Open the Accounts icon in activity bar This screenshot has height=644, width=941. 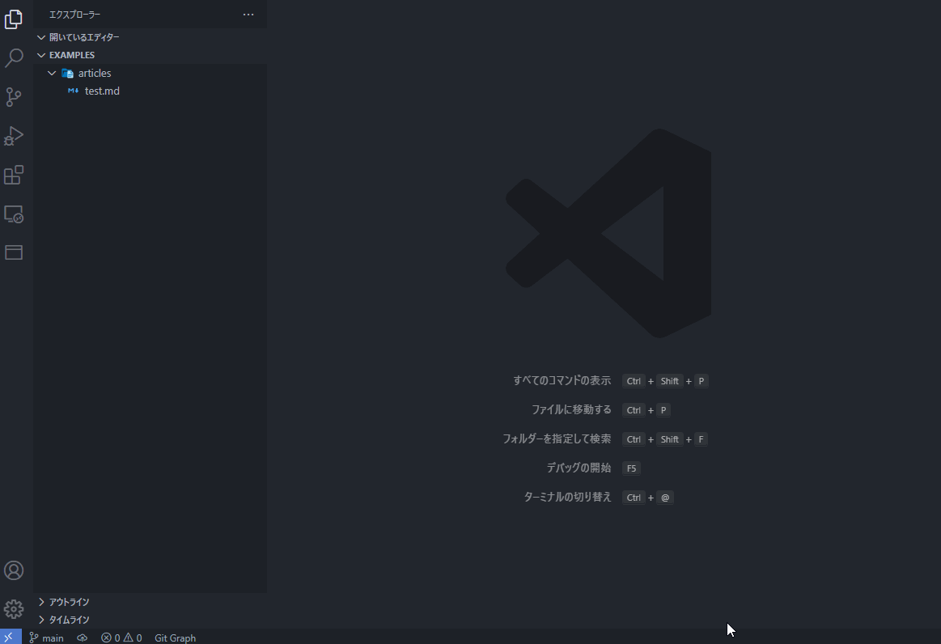(14, 570)
